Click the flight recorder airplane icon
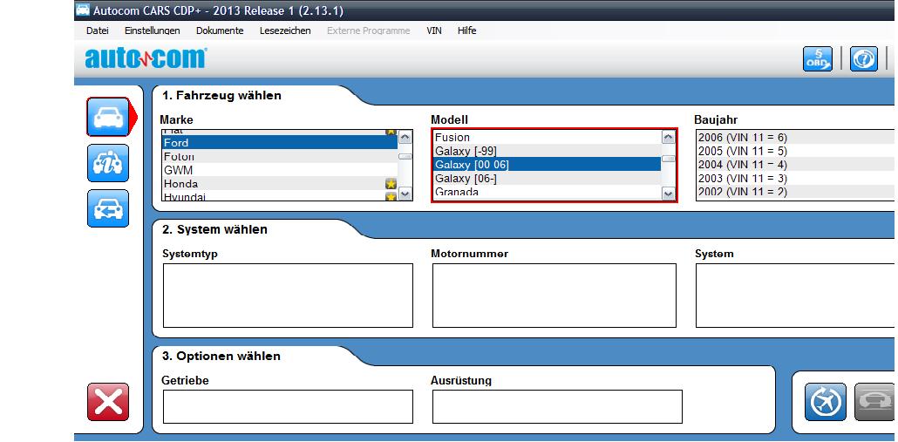The height and width of the screenshot is (442, 898). coord(826,402)
